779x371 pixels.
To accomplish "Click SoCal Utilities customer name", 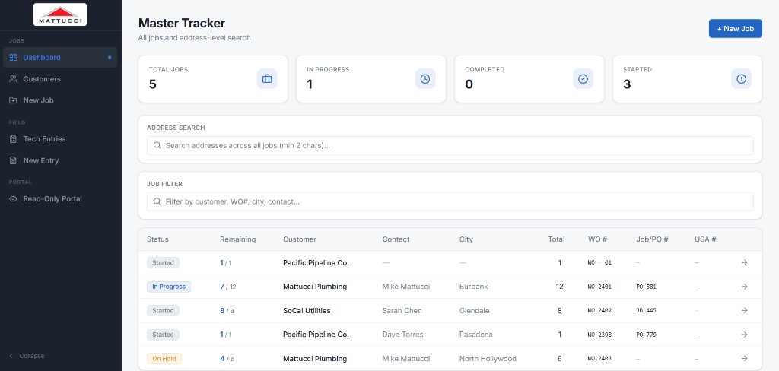I will coord(307,310).
